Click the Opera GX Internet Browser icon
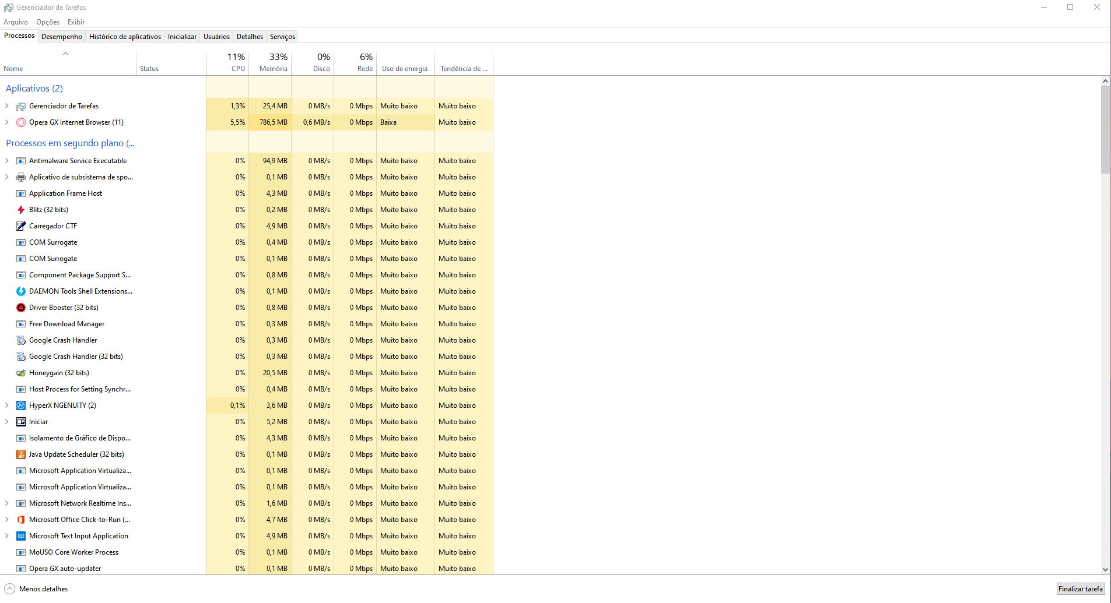 21,122
